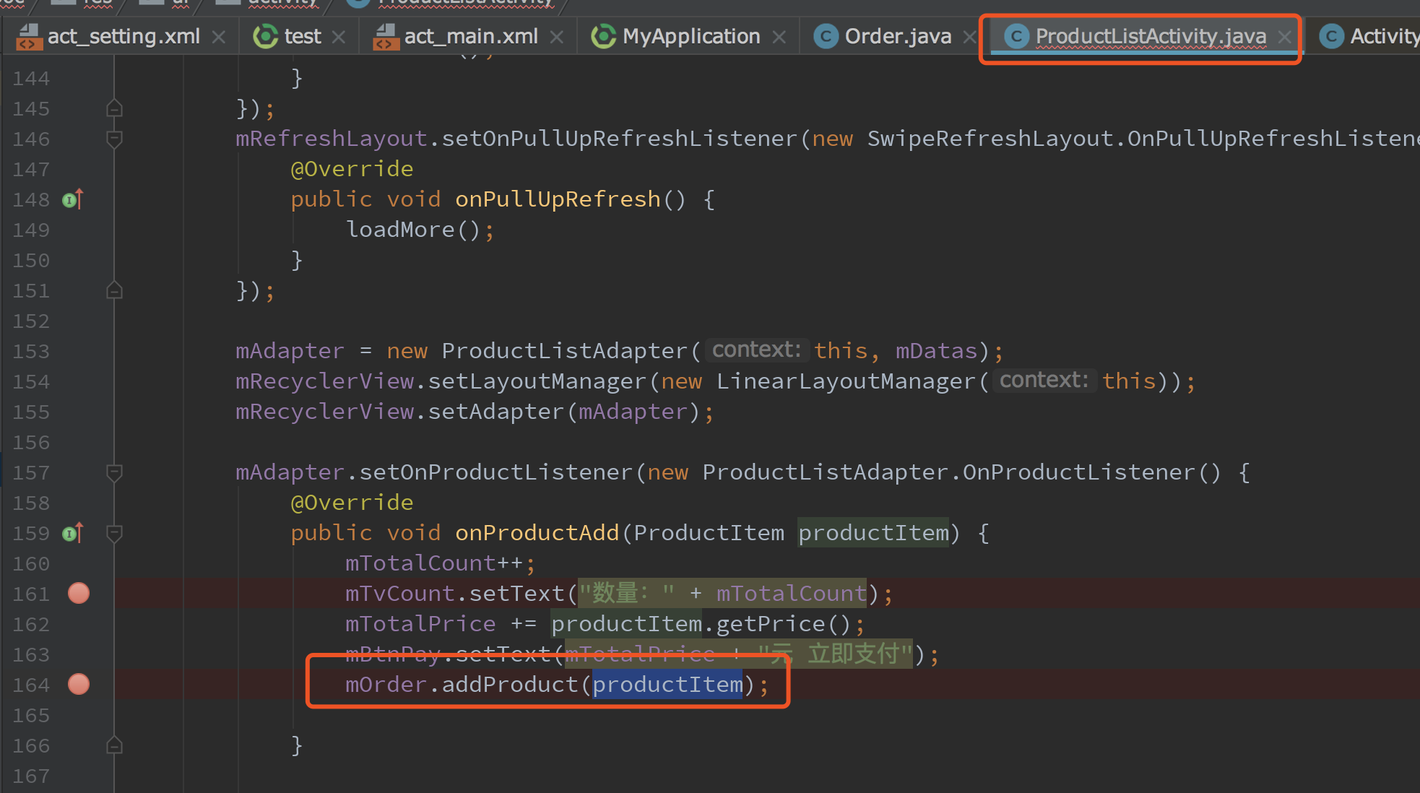Click the override gutter icon on line 159

coord(73,533)
